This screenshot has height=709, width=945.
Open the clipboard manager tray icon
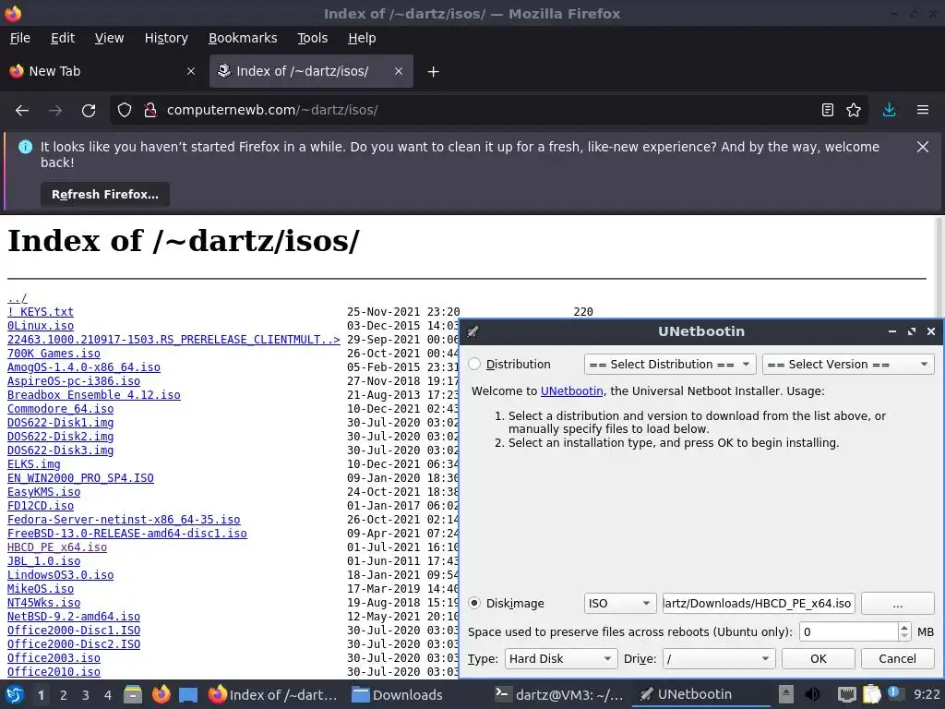[x=871, y=694]
